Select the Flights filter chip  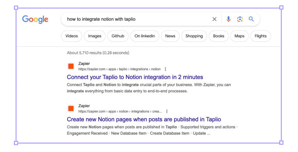[261, 36]
